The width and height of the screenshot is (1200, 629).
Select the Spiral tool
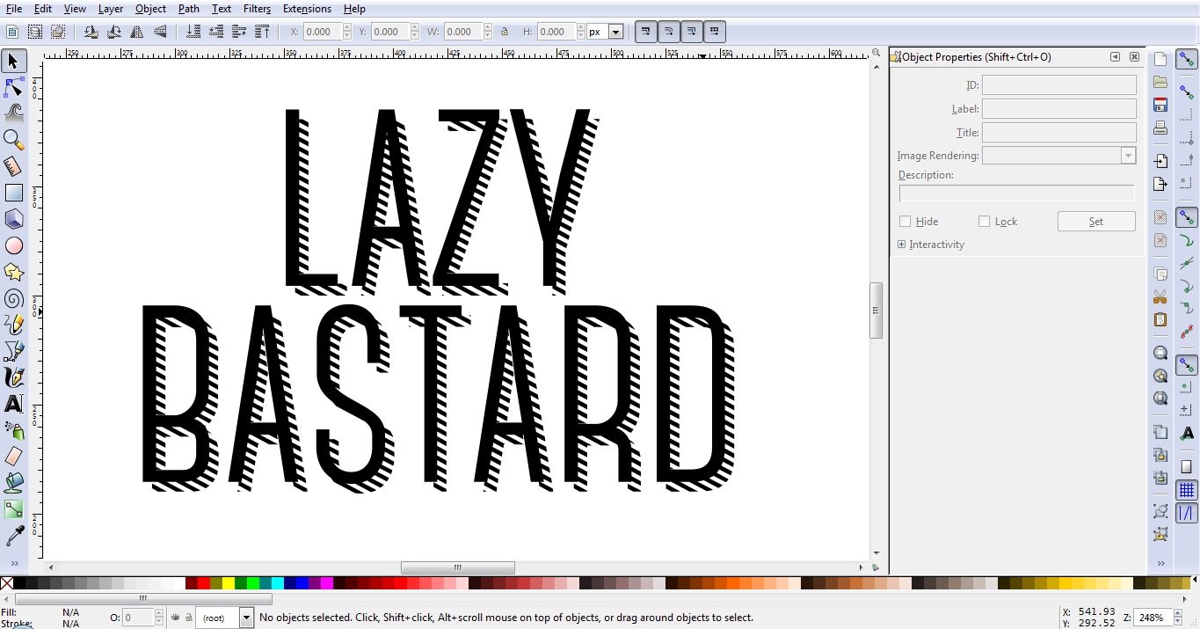14,298
